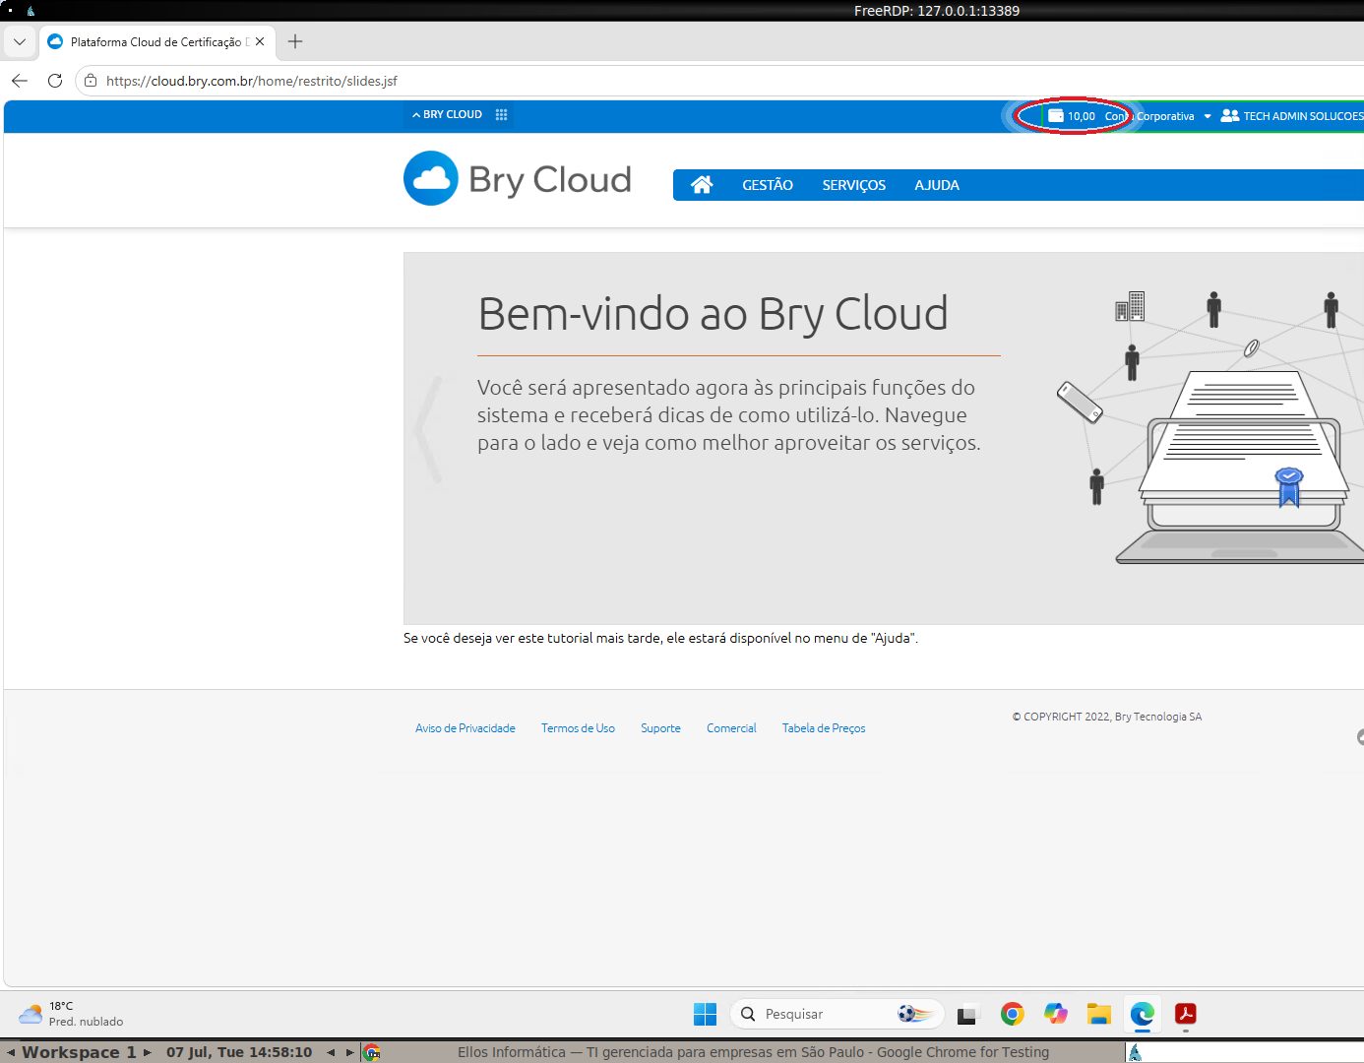Open the AJUDA menu
The image size is (1364, 1063).
click(937, 185)
